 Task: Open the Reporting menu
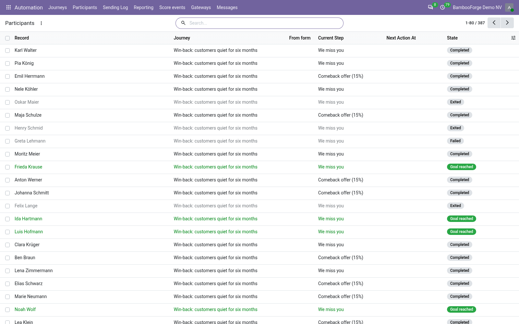click(x=143, y=7)
